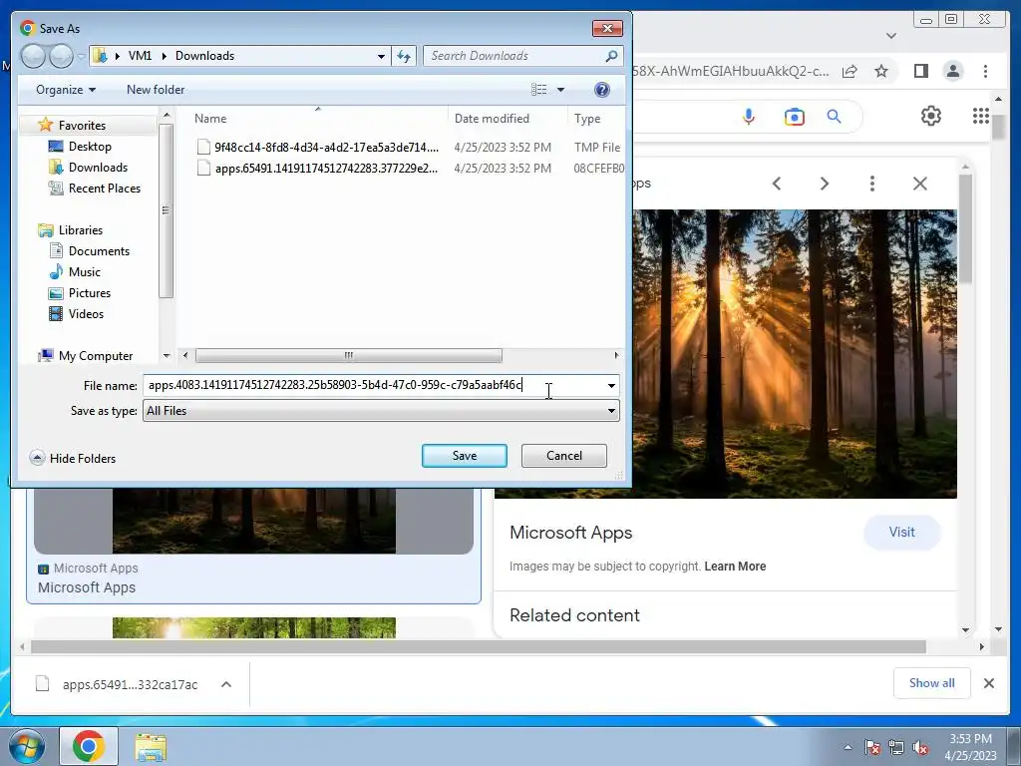This screenshot has height=766, width=1021.
Task: Select VM1 in the address breadcrumb
Action: point(140,56)
